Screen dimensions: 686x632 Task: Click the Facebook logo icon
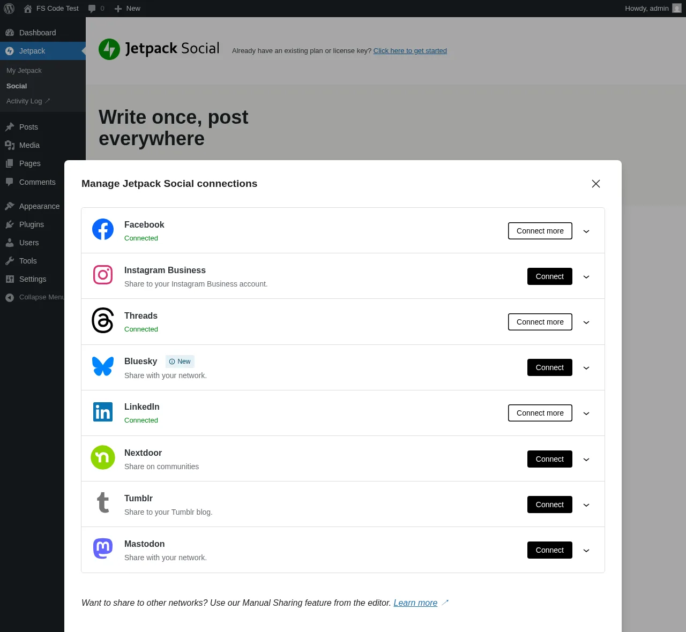click(103, 229)
